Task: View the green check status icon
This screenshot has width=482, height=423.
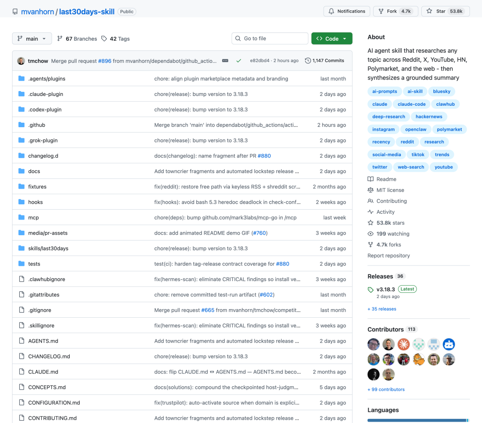Action: (x=238, y=61)
